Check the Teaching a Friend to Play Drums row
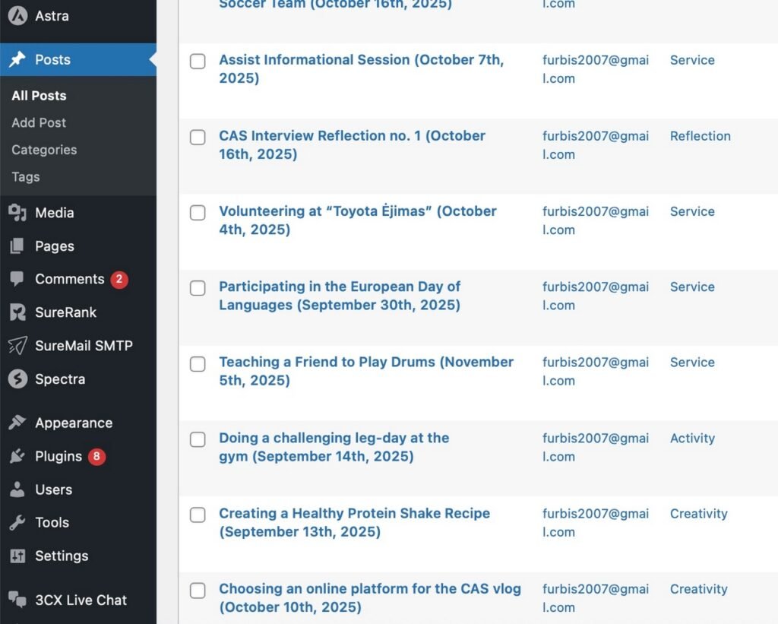 198,364
